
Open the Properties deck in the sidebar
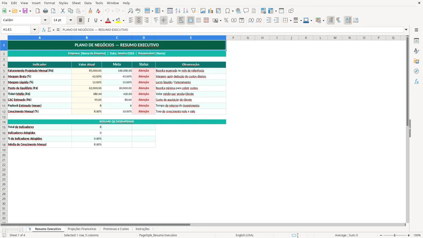(x=416, y=41)
